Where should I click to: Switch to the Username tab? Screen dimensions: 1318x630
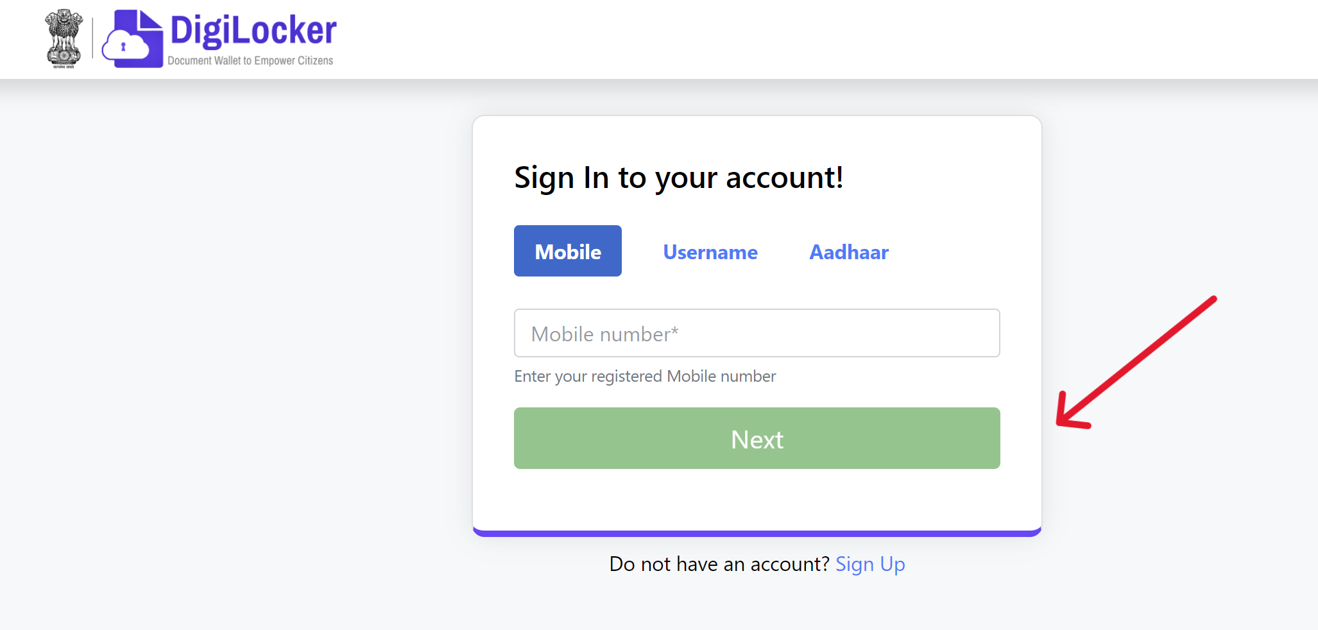tap(710, 252)
